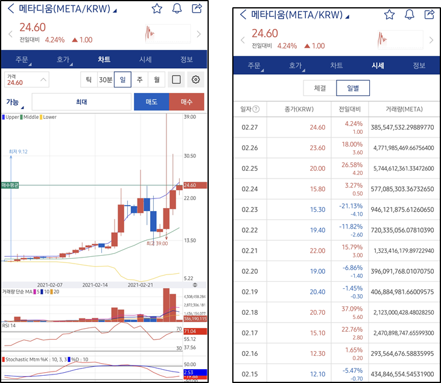Select the 02.25 price row

pos(337,168)
